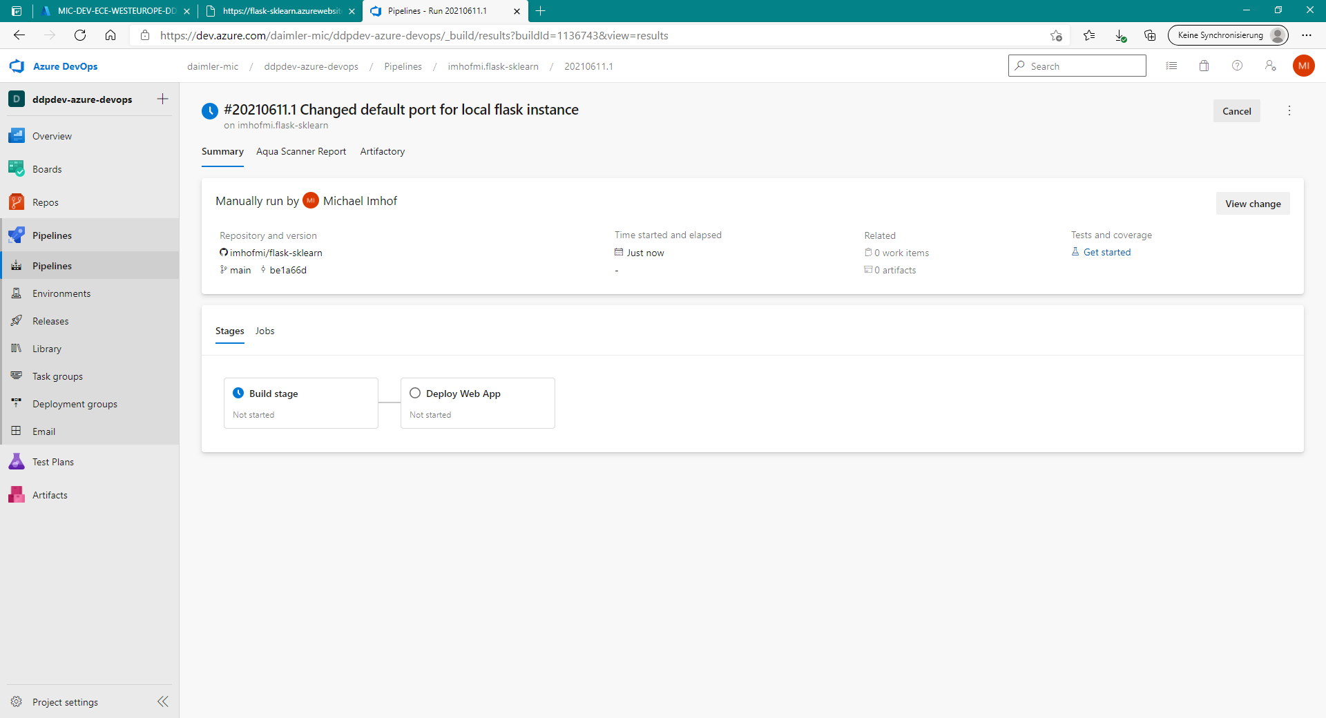Click imhofmi.flask-sklearn breadcrumb
1326x718 pixels.
(493, 66)
